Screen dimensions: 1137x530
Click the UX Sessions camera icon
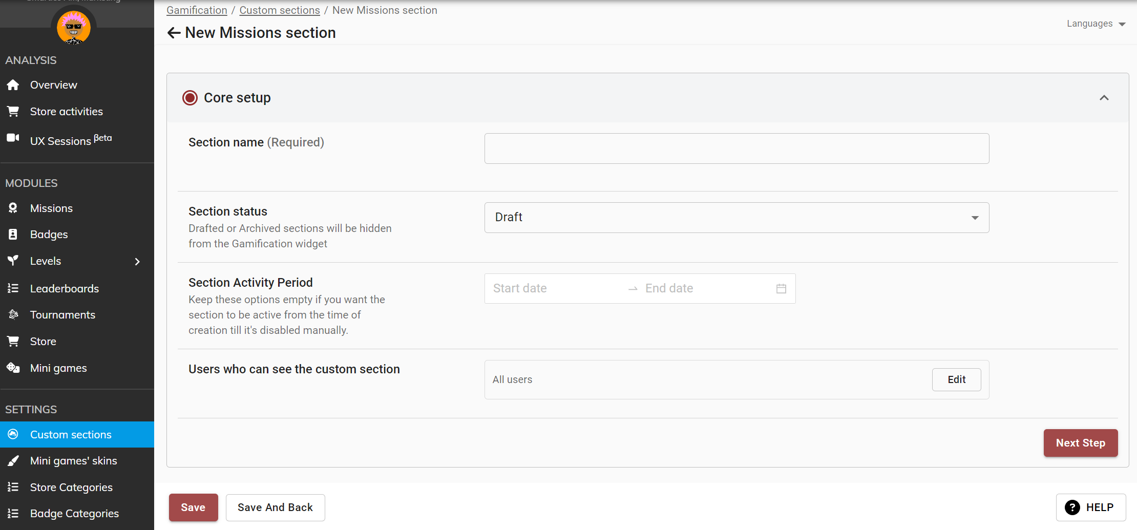tap(13, 138)
